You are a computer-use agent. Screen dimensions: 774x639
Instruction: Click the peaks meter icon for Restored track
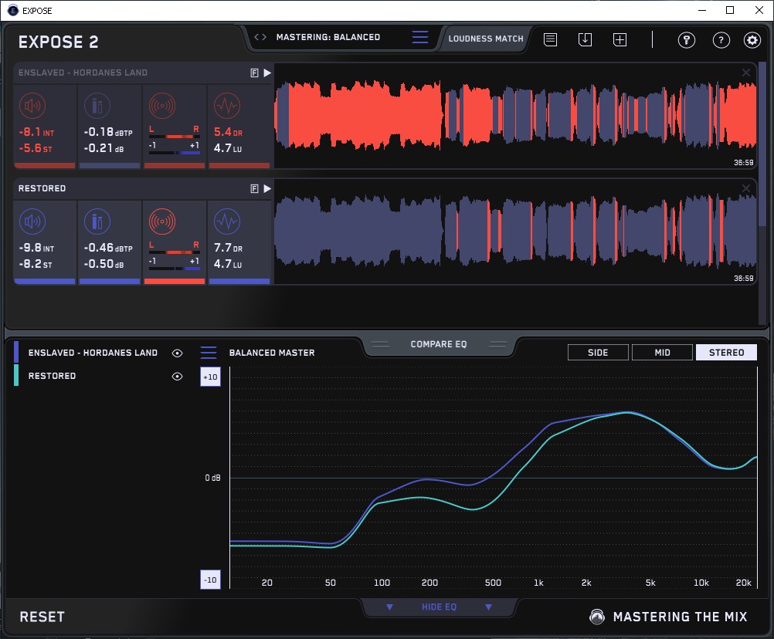[97, 221]
